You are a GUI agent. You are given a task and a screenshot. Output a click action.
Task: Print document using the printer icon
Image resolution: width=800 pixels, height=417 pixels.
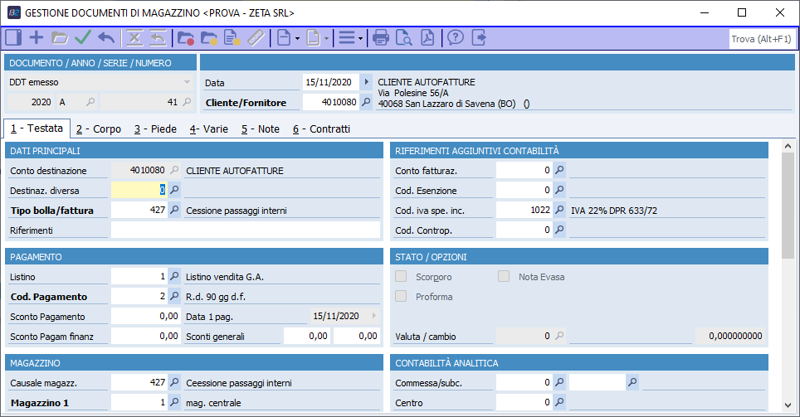click(x=381, y=37)
